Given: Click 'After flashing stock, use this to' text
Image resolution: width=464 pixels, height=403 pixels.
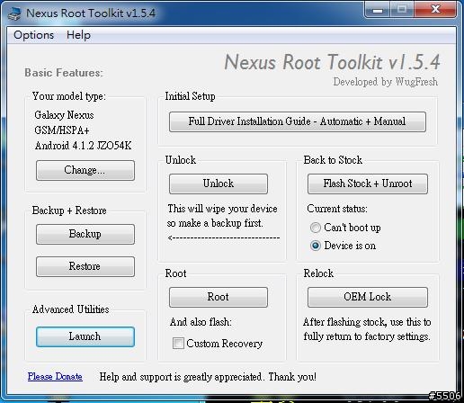Looking at the screenshot, I should click(367, 322).
